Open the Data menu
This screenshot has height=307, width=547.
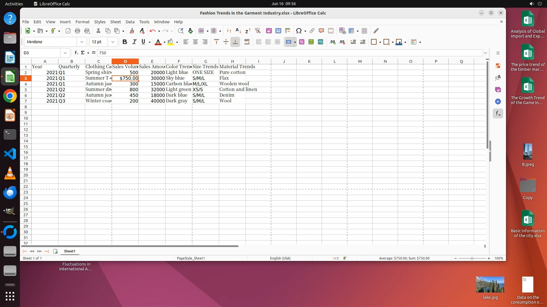click(x=130, y=22)
